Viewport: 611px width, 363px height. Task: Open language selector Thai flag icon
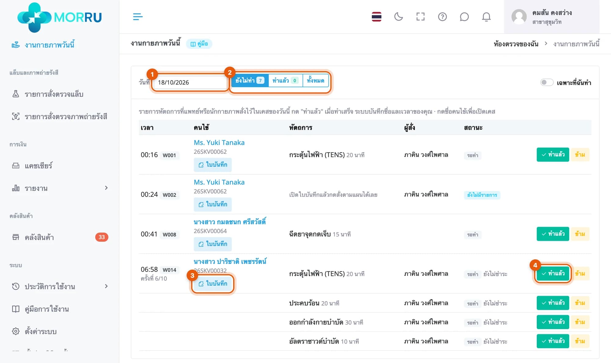[x=376, y=16]
